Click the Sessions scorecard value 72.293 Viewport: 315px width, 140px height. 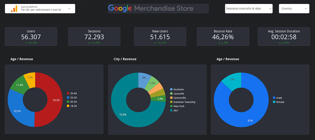94,37
